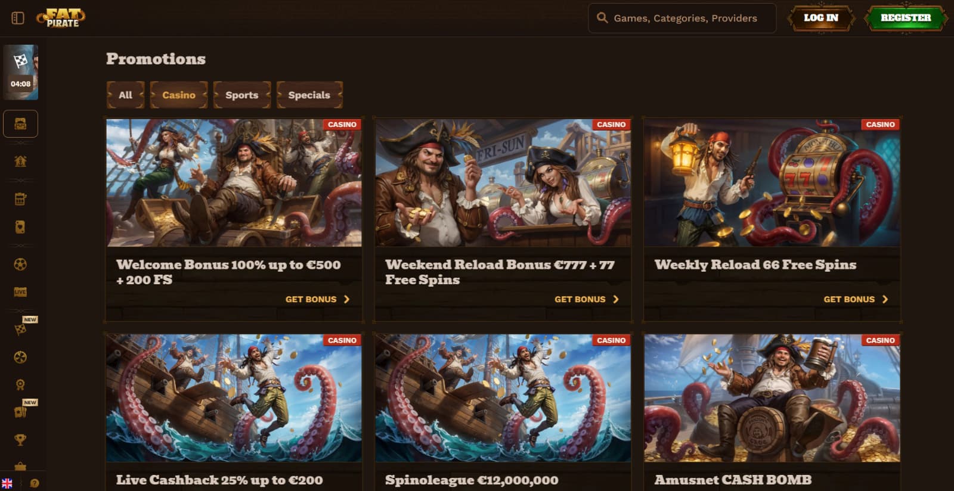Get bonus for Weekend Reload Bonus offer
The height and width of the screenshot is (491, 954).
587,299
